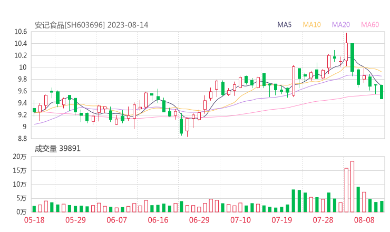Select the tallest red volume bar
This screenshot has height=232, width=390.
click(352, 187)
